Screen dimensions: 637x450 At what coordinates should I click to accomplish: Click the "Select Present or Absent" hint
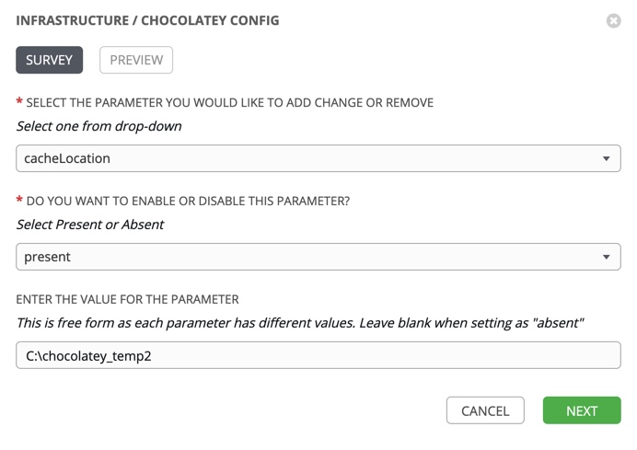(x=90, y=225)
